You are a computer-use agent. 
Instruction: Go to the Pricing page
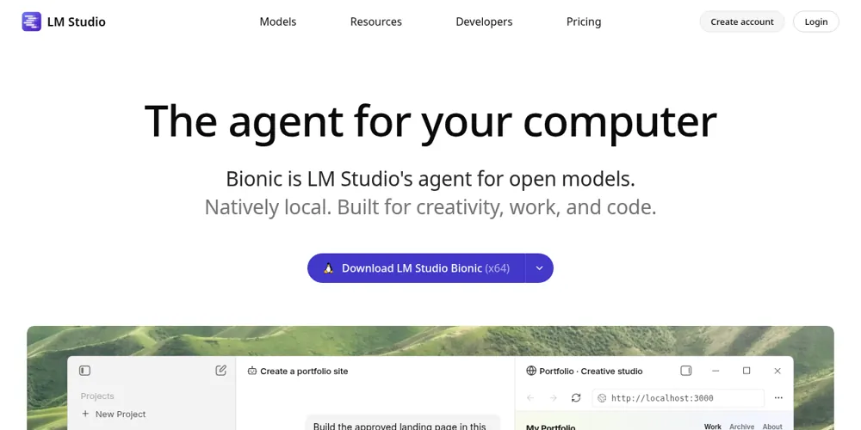click(x=584, y=22)
